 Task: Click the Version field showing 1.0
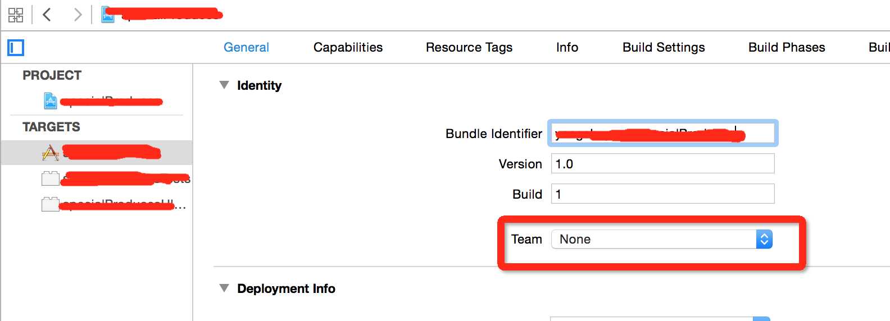click(x=663, y=164)
